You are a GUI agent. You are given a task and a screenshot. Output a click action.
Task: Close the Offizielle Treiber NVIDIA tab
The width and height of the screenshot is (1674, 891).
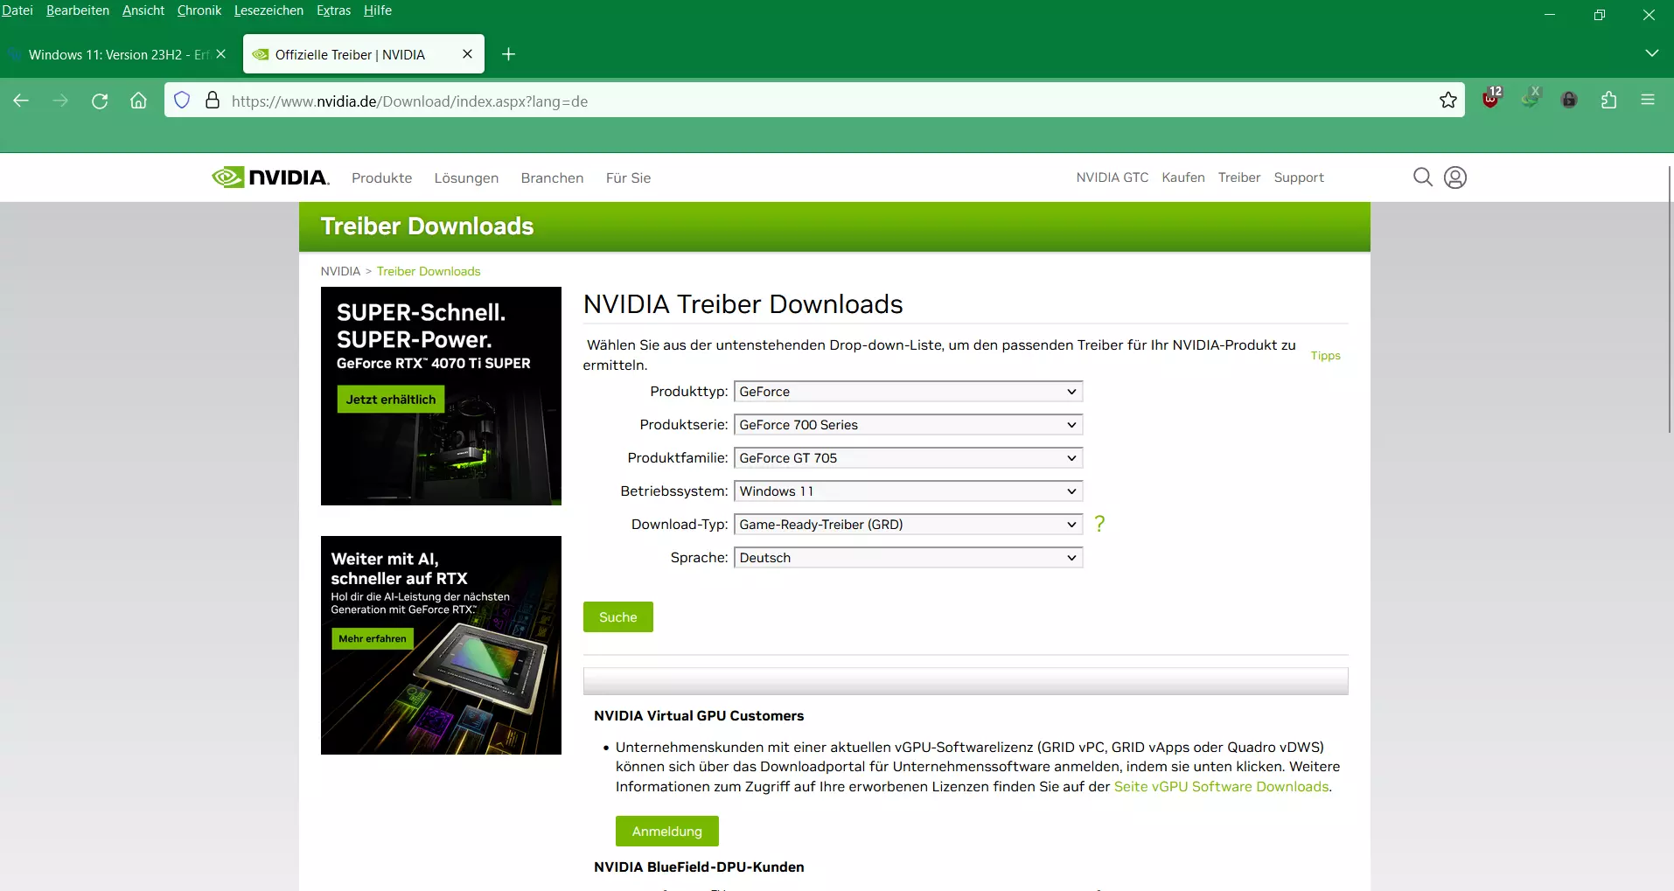coord(467,54)
